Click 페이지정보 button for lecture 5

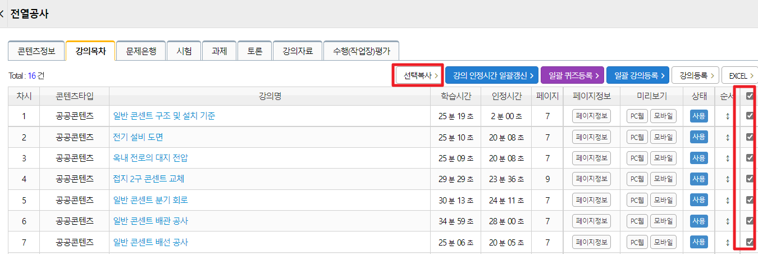pyautogui.click(x=591, y=200)
